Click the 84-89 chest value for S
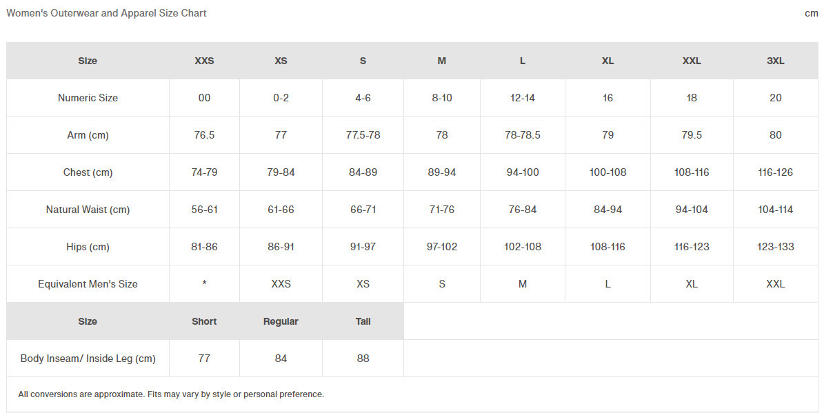The width and height of the screenshot is (824, 413). coord(363,172)
